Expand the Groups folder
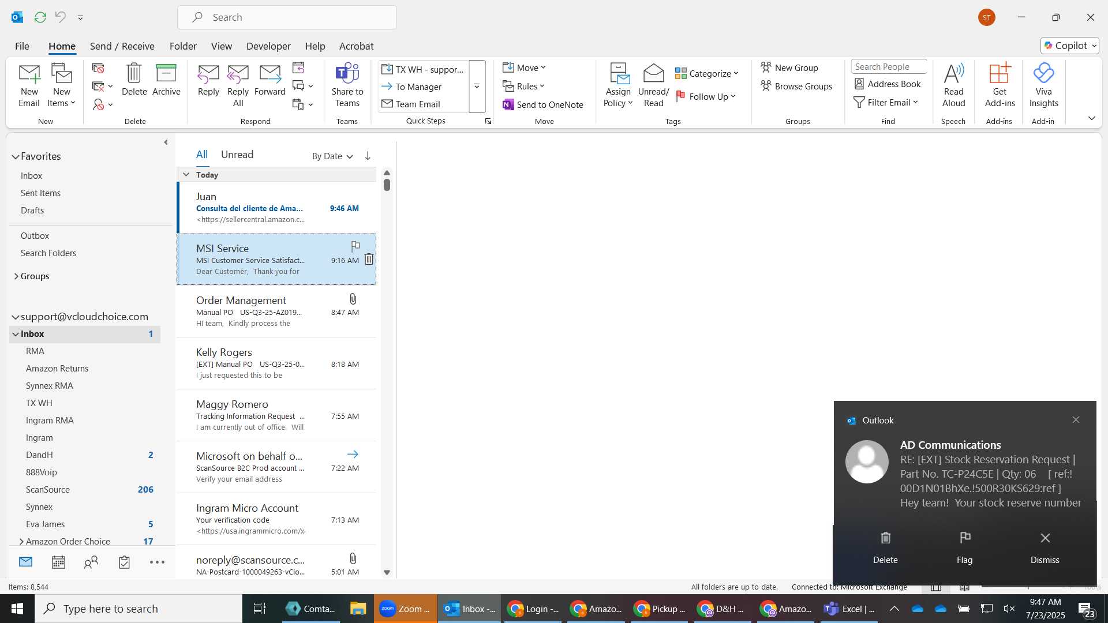This screenshot has height=623, width=1108. (x=16, y=276)
